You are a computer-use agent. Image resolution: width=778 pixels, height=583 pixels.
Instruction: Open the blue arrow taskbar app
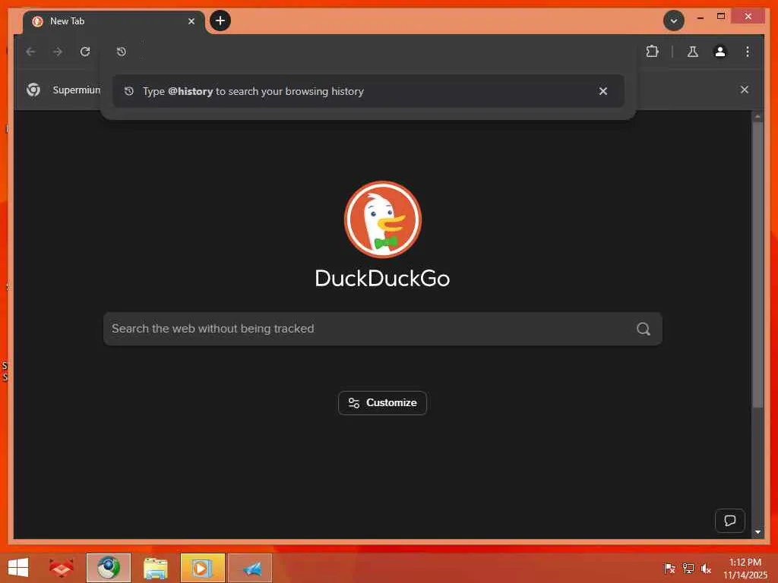click(250, 568)
